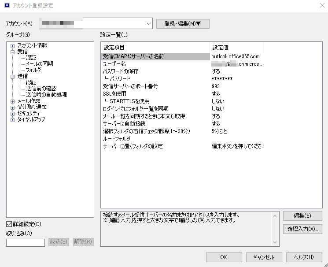Select フォルダ in the group tree
This screenshot has width=328, height=267.
33,70
